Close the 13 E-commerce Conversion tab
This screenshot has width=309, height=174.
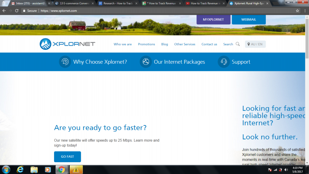coord(93,3)
